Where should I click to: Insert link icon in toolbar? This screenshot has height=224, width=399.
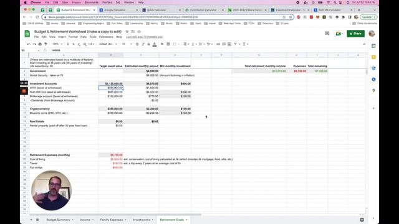[218, 44]
